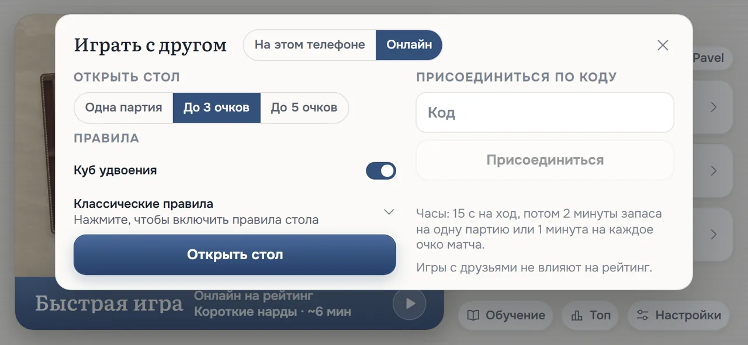Viewport: 748px width, 345px height.
Task: Click text Игры с друзьями не влияют на рейтинг
Action: [x=534, y=268]
